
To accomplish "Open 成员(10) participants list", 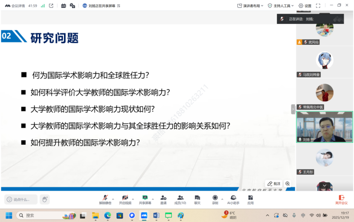I will click(x=180, y=199).
